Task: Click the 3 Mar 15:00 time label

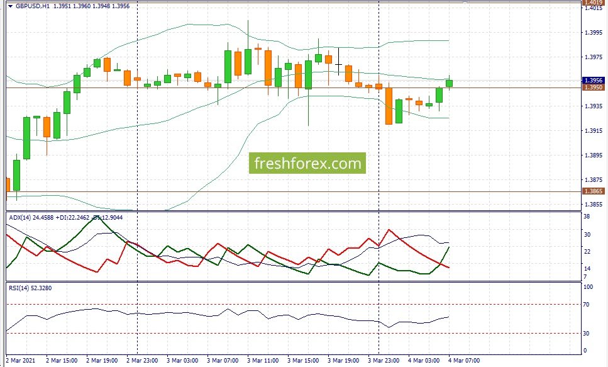Action: [303, 361]
